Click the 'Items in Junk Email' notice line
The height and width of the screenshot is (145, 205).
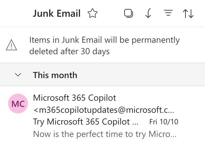coord(104,40)
